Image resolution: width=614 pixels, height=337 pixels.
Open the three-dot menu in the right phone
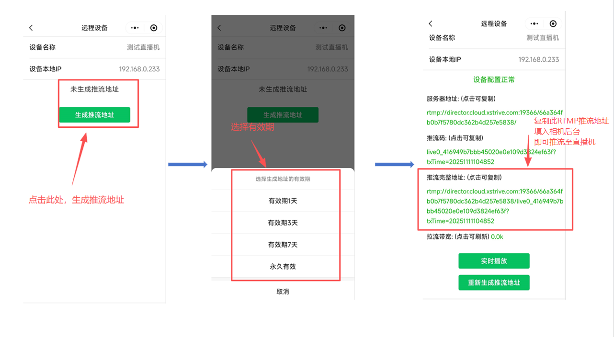click(x=534, y=23)
